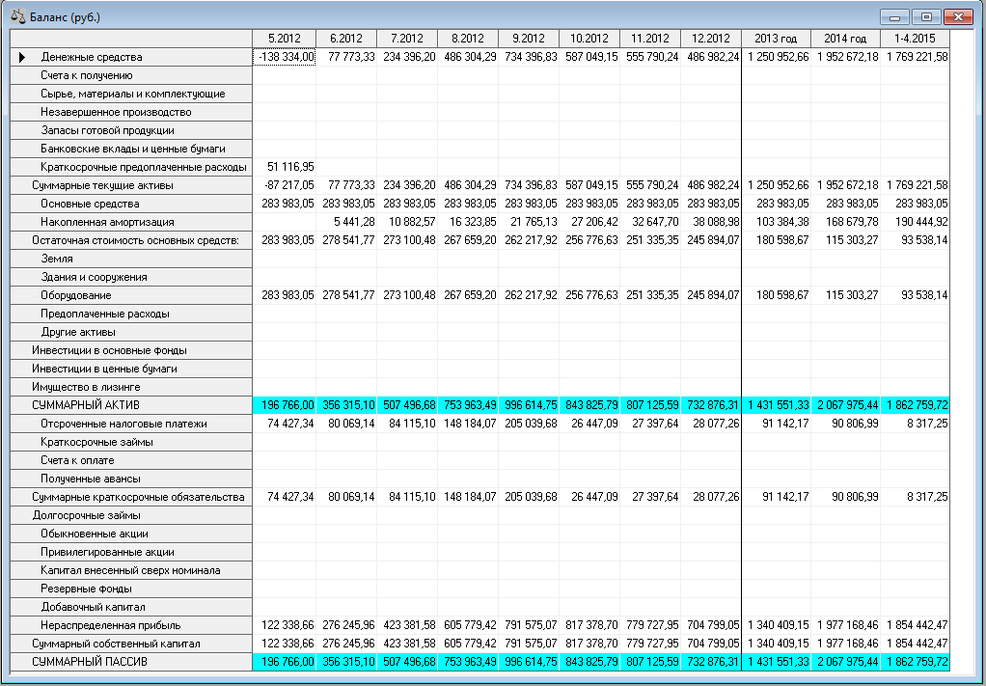
Task: Select Банковские вклады и ценные бумаги row
Action: [131, 149]
